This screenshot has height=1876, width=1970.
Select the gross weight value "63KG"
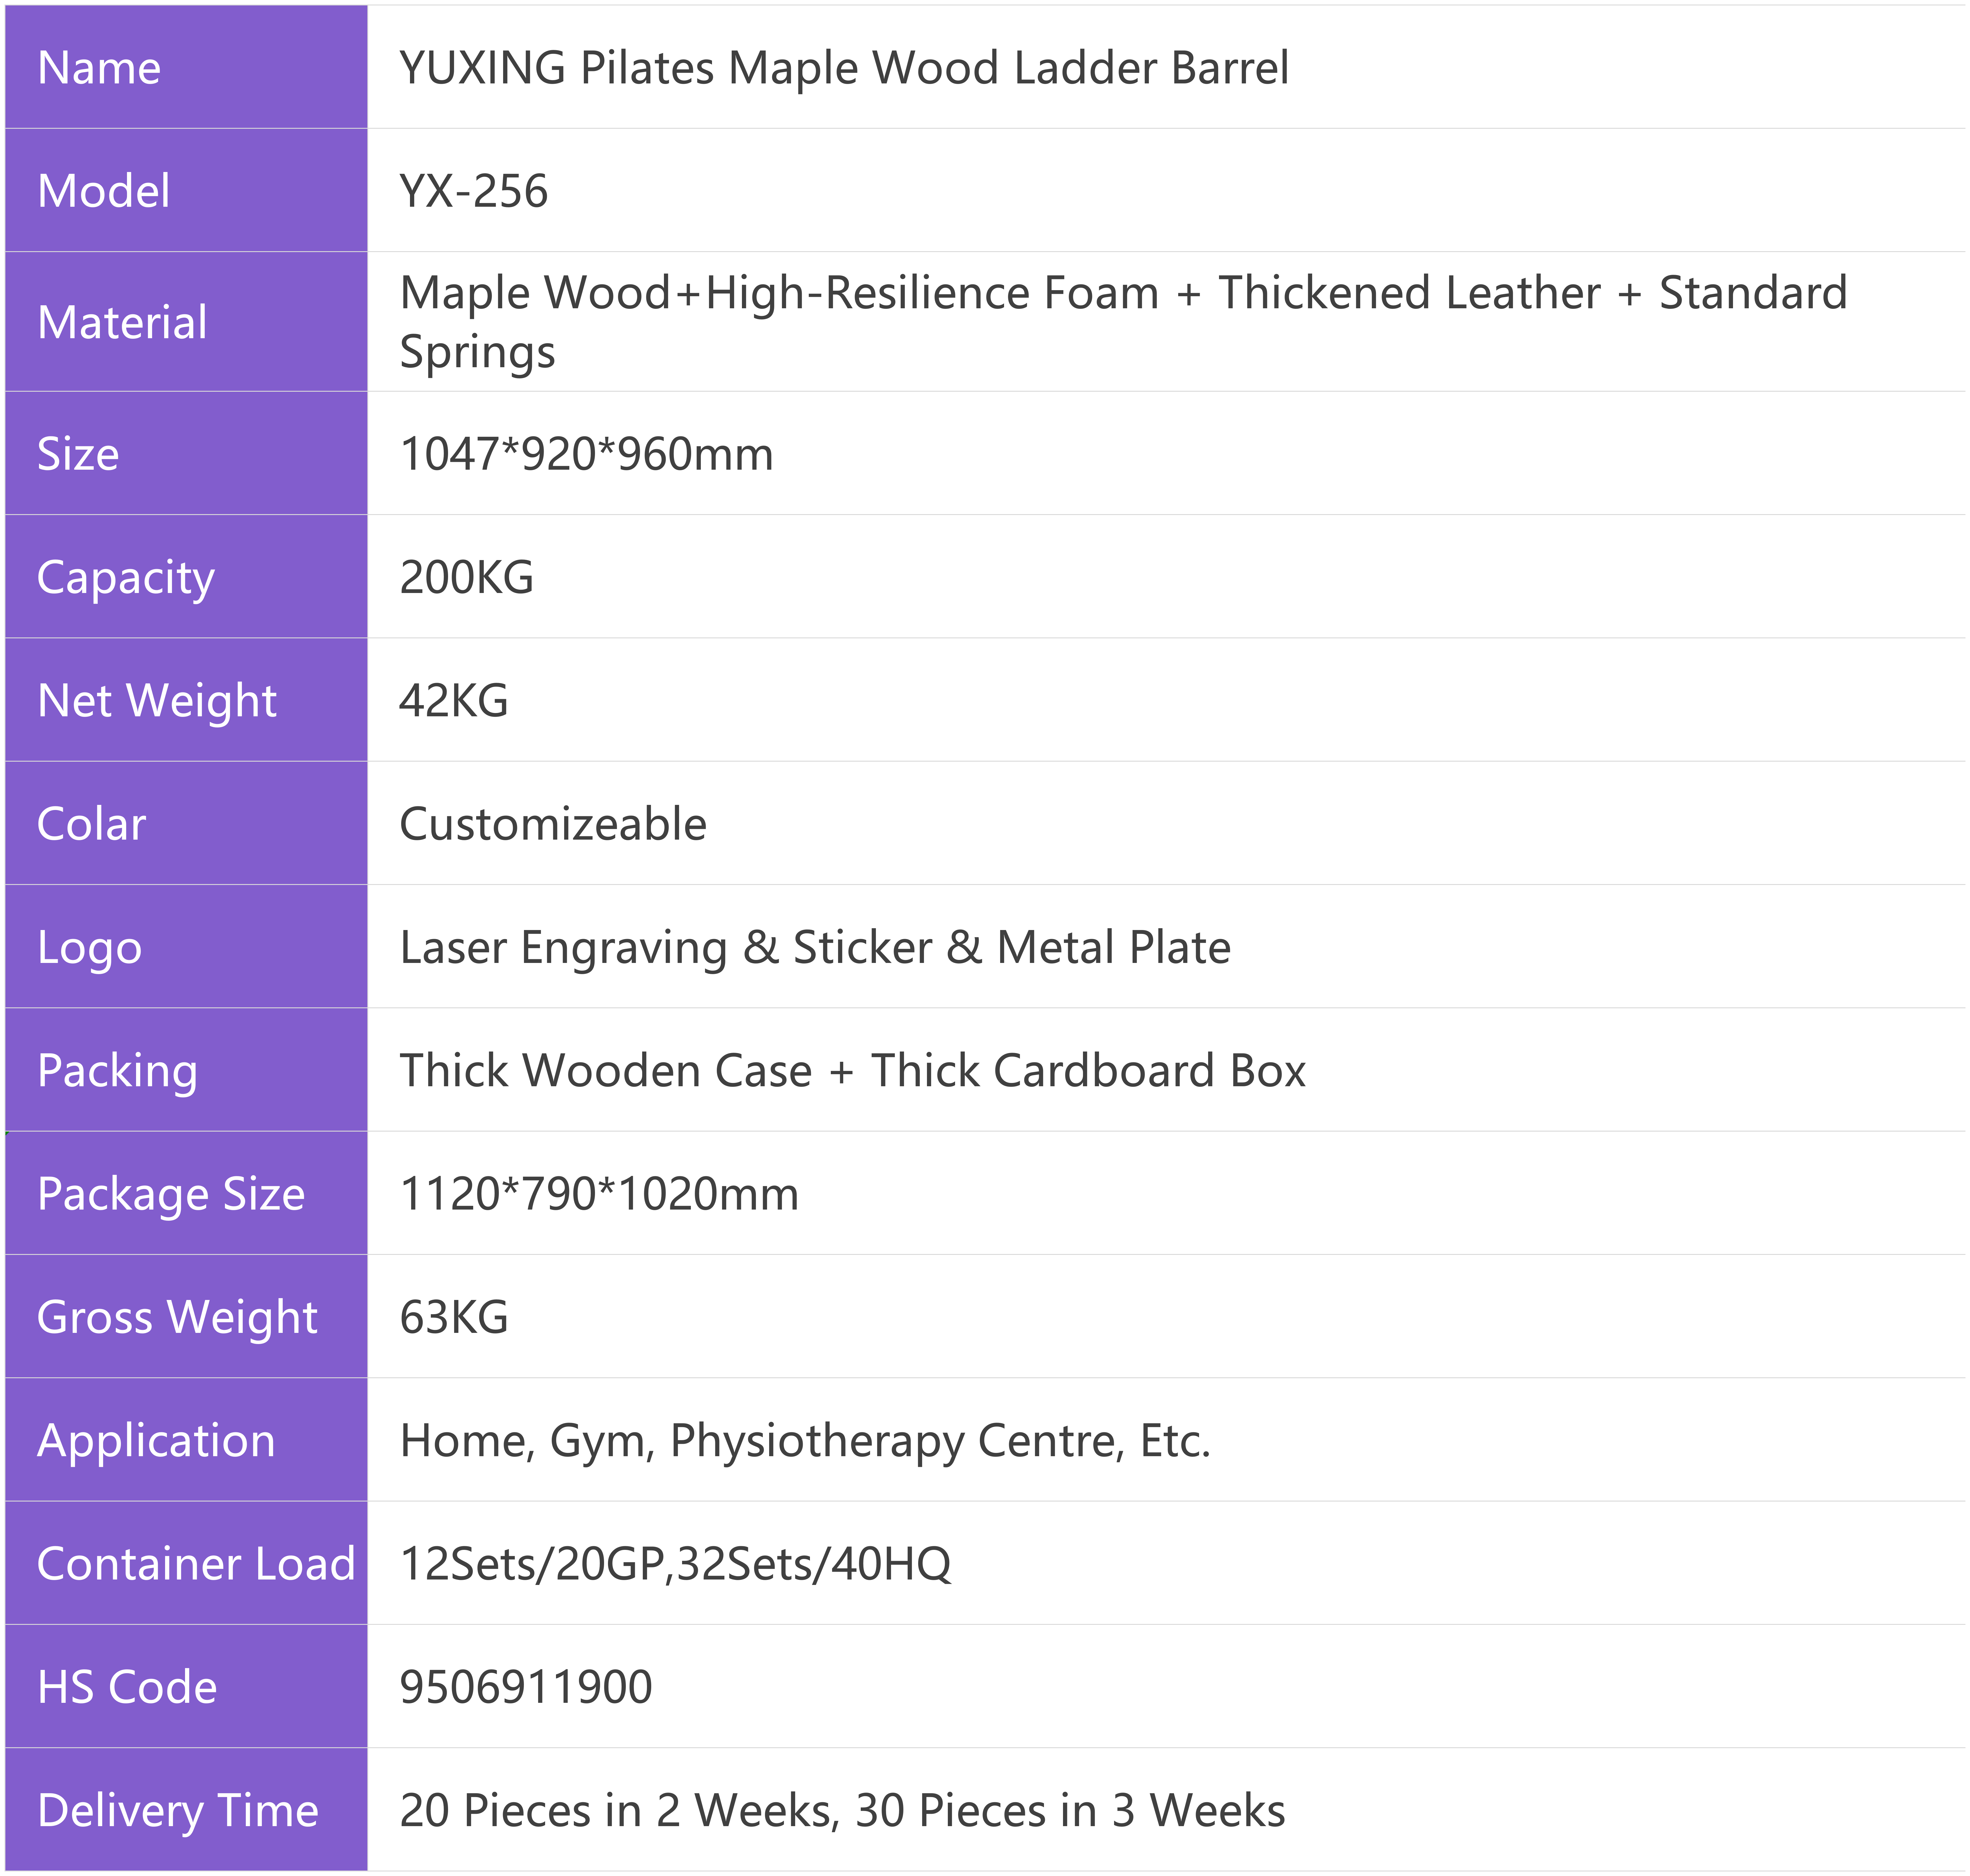tap(453, 1317)
